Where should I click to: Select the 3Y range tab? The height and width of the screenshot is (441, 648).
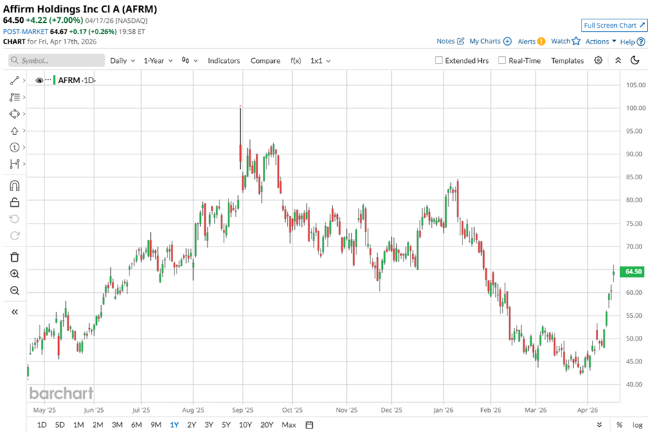208,425
